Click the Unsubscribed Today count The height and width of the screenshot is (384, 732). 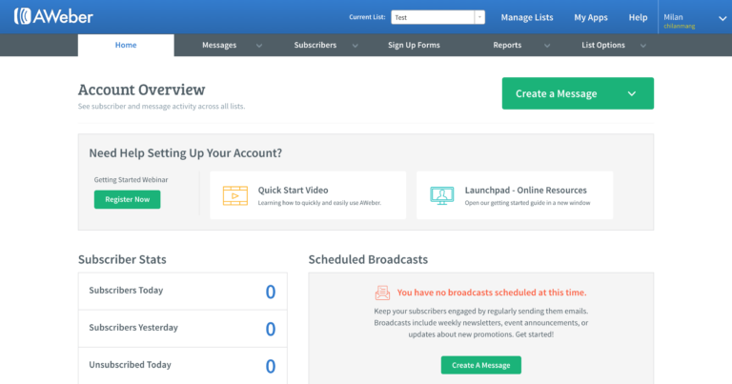(271, 367)
